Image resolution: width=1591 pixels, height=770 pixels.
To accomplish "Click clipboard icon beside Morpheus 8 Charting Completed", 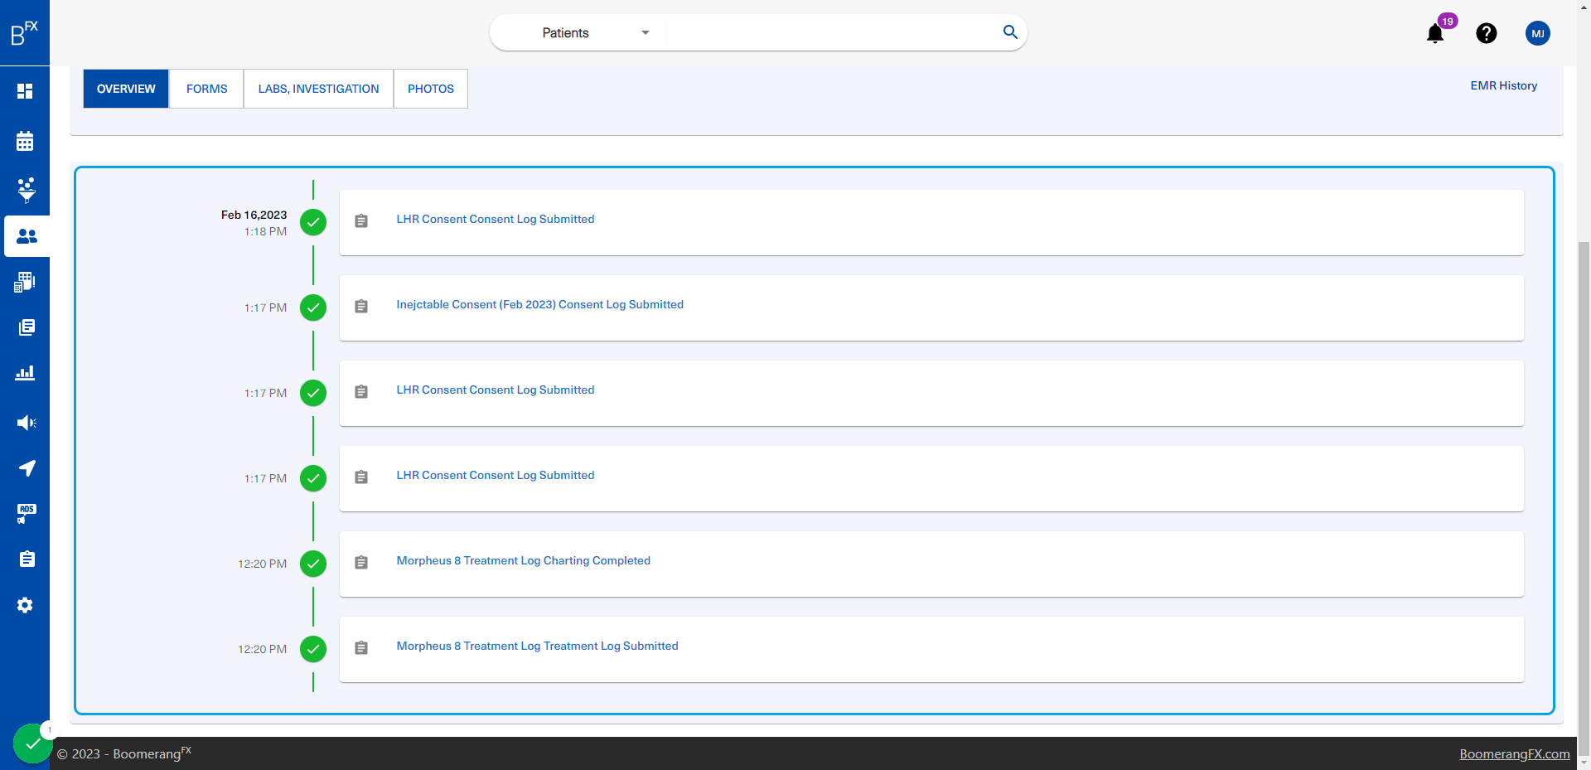I will click(361, 563).
